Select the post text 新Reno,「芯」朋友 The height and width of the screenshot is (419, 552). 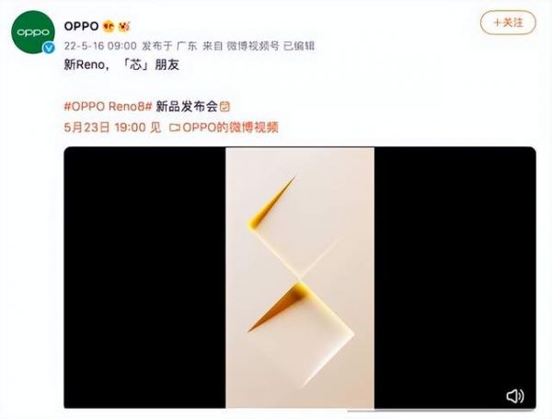pyautogui.click(x=121, y=64)
